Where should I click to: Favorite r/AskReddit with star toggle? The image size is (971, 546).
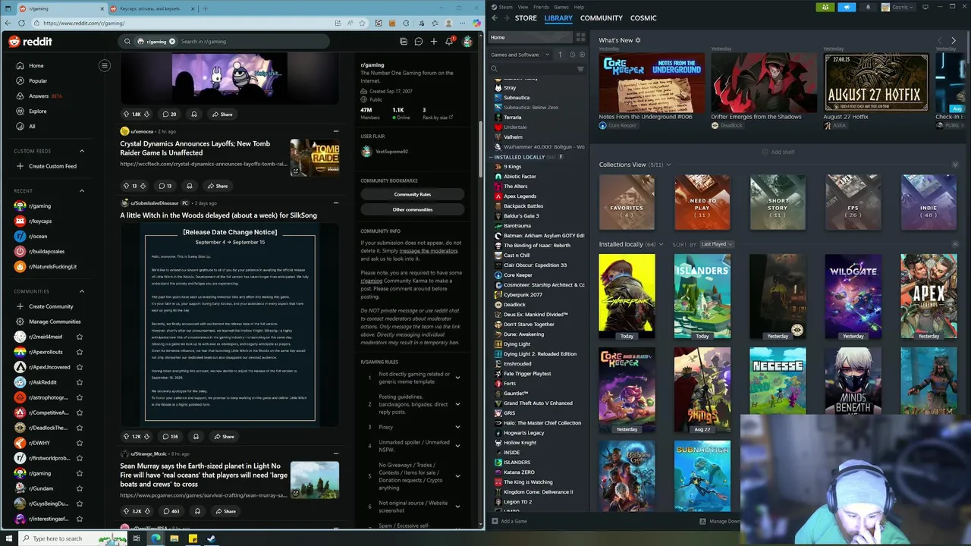coord(79,382)
